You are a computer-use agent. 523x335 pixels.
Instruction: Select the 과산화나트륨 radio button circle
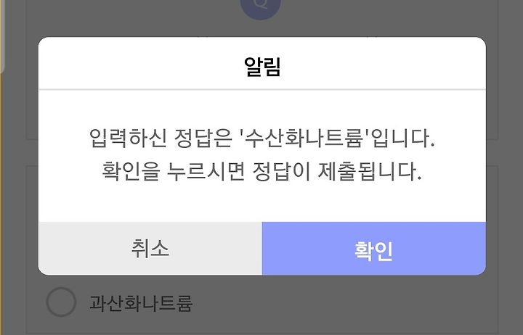click(61, 302)
